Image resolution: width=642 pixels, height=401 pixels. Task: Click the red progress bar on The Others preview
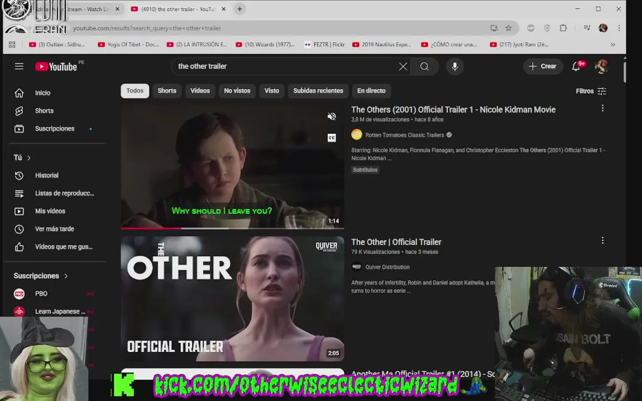click(150, 228)
